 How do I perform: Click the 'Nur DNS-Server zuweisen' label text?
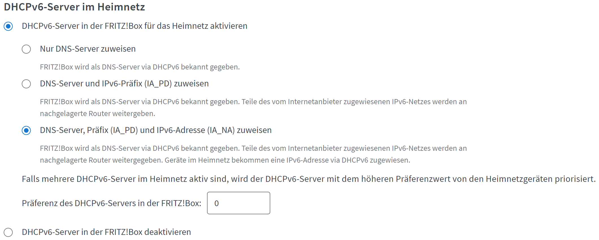pyautogui.click(x=88, y=49)
